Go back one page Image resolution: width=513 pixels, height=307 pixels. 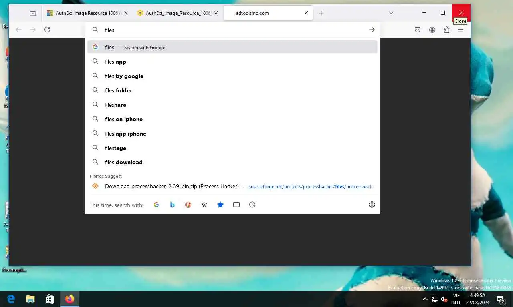(18, 30)
